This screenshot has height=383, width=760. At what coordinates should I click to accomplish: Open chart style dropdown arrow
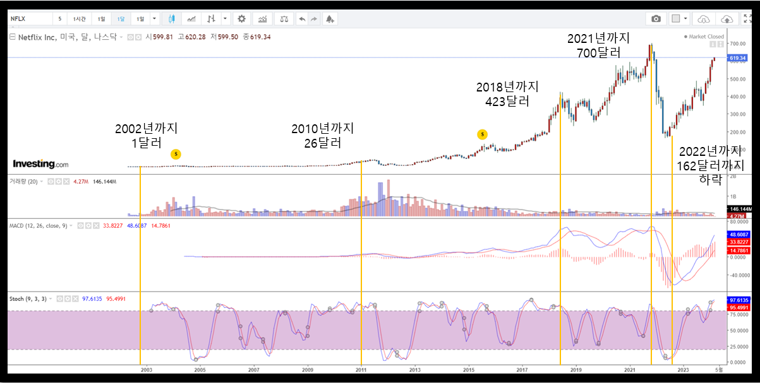click(x=225, y=19)
